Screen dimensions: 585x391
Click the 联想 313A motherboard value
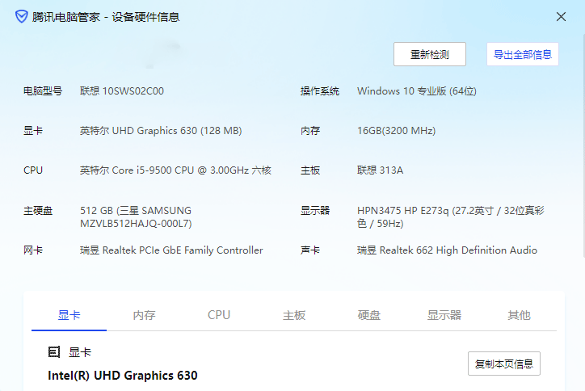[381, 170]
